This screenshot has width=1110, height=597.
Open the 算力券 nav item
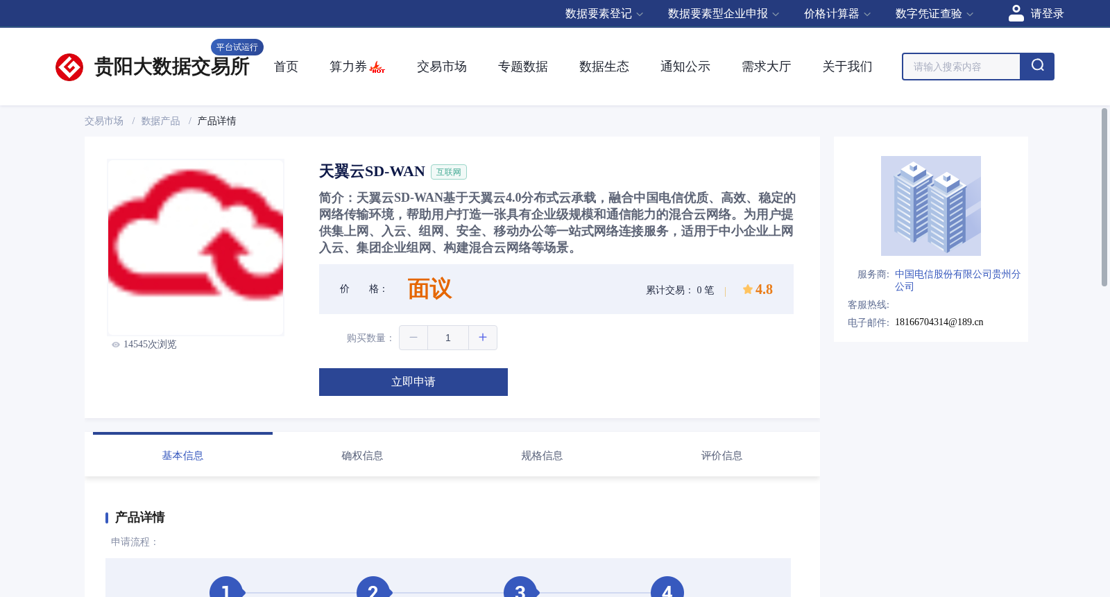348,67
